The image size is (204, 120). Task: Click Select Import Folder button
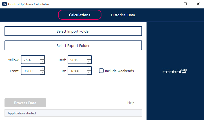tap(73, 31)
